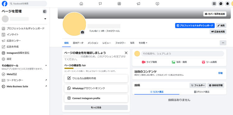Click the composer avatar thumbnail

137,53
